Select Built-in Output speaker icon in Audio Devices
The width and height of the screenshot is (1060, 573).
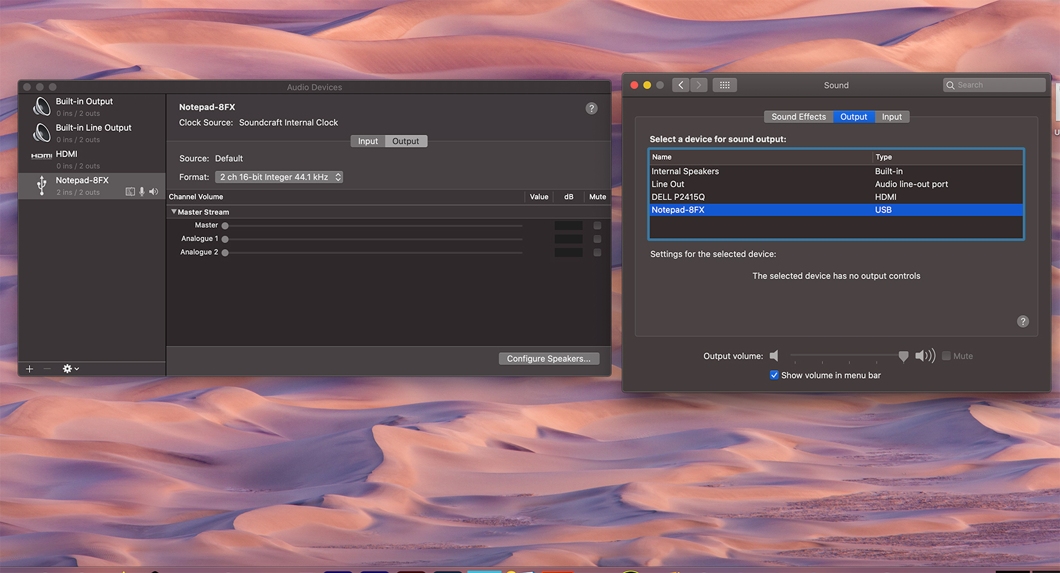click(42, 107)
